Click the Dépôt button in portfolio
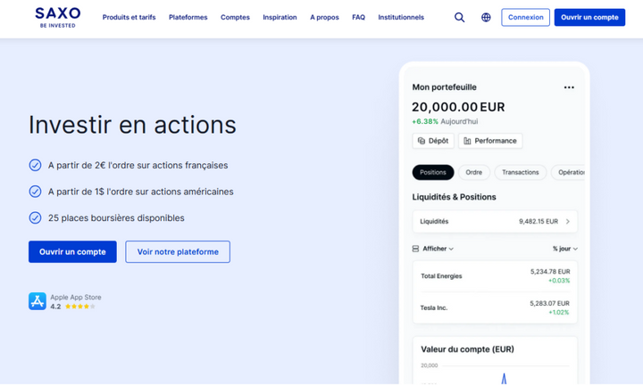The height and width of the screenshot is (385, 643). click(x=433, y=141)
